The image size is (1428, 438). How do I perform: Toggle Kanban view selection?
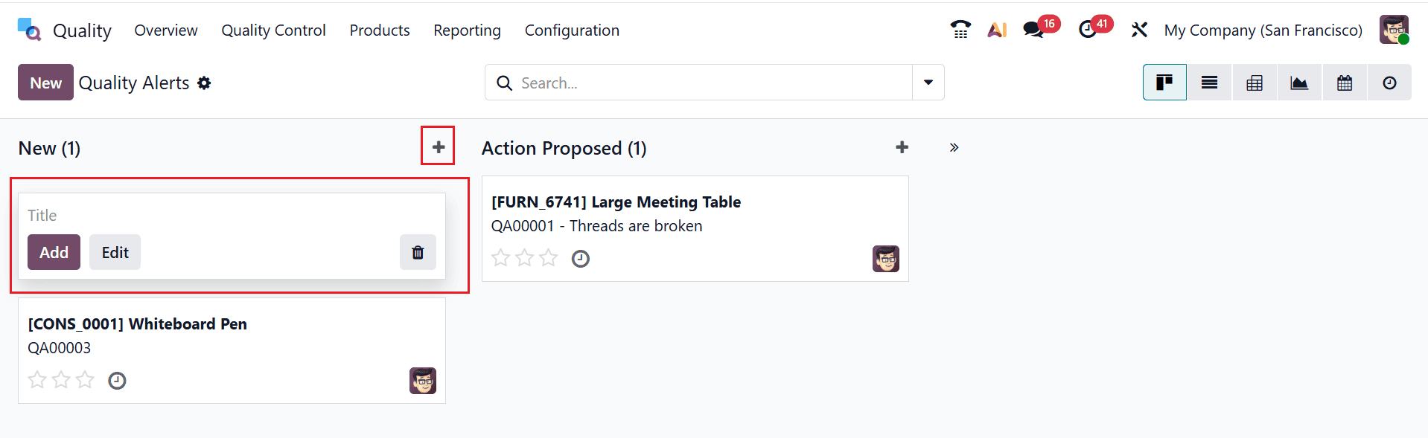1164,82
